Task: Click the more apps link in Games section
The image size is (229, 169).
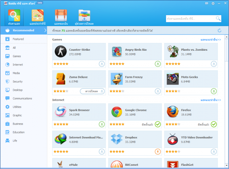Action: tap(211, 39)
